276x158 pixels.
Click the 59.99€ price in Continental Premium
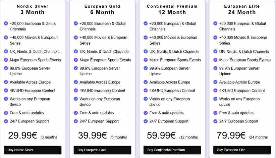(161, 136)
